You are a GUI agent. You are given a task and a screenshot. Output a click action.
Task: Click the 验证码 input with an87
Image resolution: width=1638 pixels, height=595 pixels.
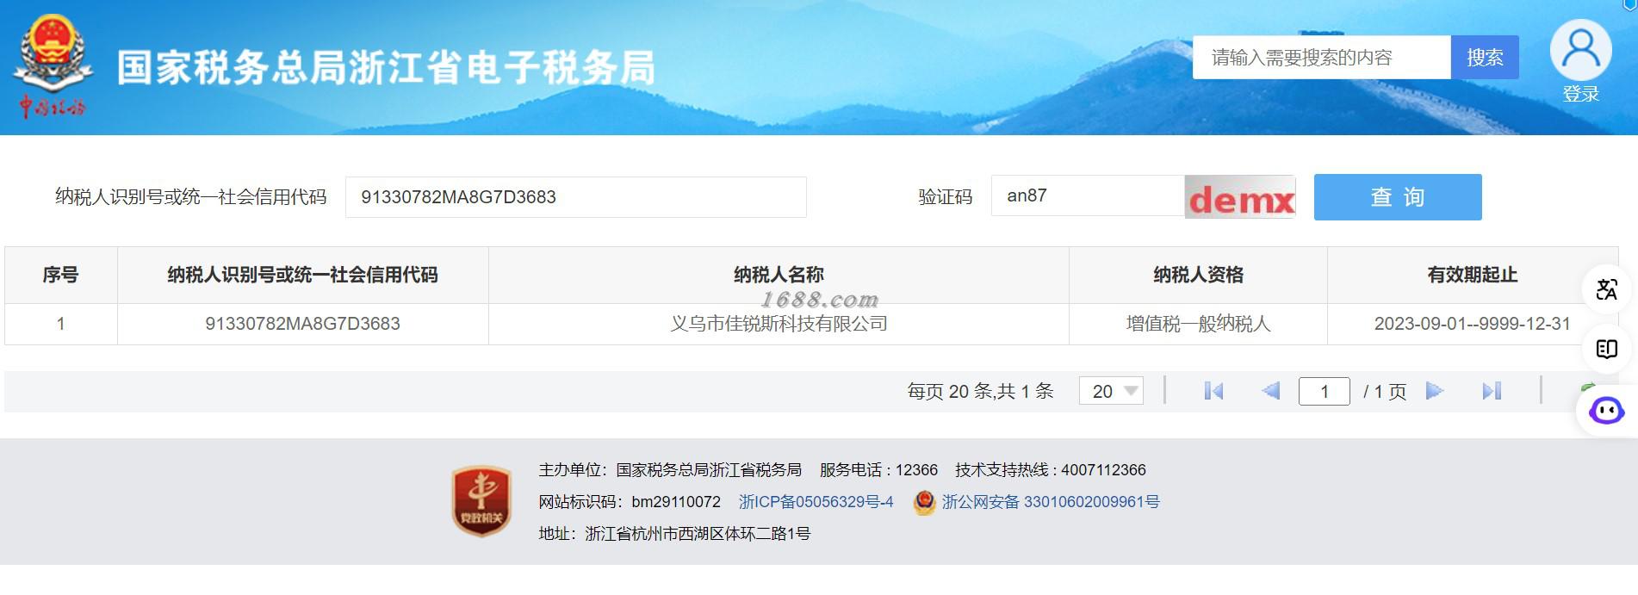tap(1088, 196)
